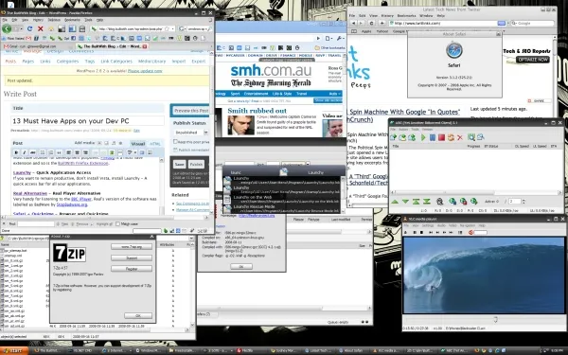
Task: Click blue pause icon in ABC torrent toolbar
Action: pos(433,137)
